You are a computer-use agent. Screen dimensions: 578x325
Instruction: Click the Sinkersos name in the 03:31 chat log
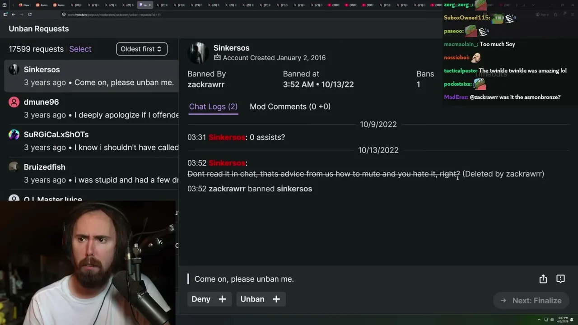[x=227, y=137]
